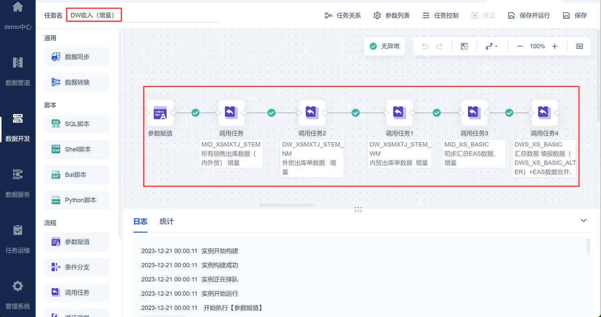Select the 数据同步 component
The height and width of the screenshot is (317, 601).
click(x=77, y=57)
